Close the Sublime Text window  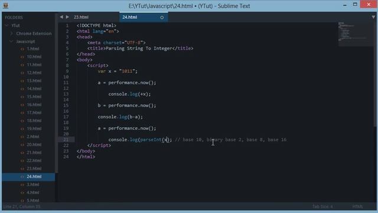[369, 4]
